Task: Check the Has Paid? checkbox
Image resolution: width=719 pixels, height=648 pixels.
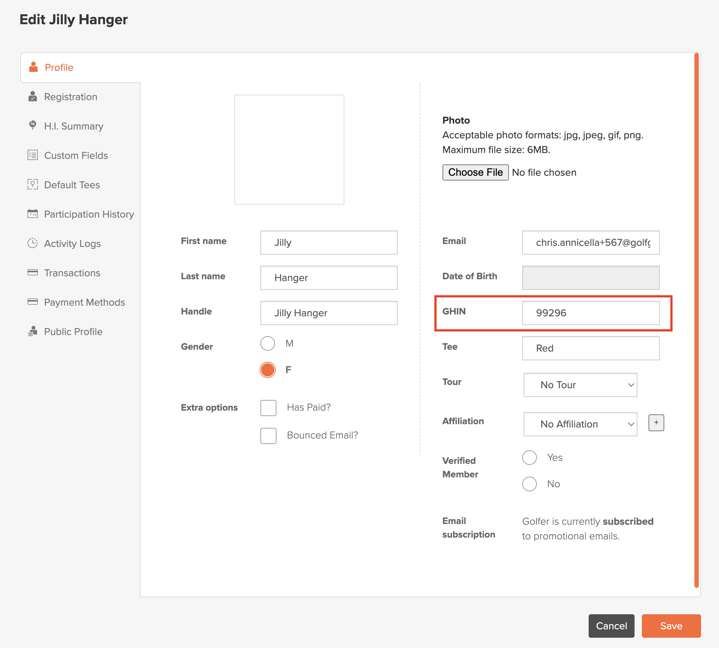Action: [268, 408]
